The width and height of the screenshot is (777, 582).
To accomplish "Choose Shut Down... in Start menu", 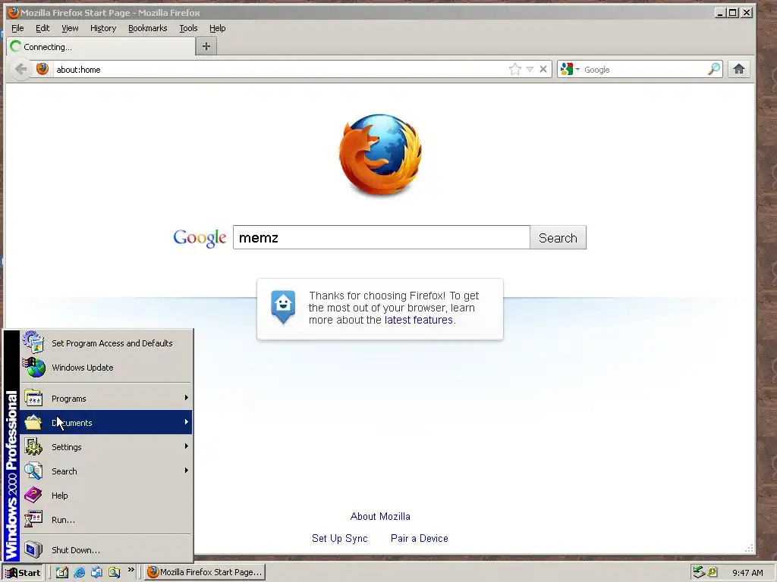I will point(106,550).
